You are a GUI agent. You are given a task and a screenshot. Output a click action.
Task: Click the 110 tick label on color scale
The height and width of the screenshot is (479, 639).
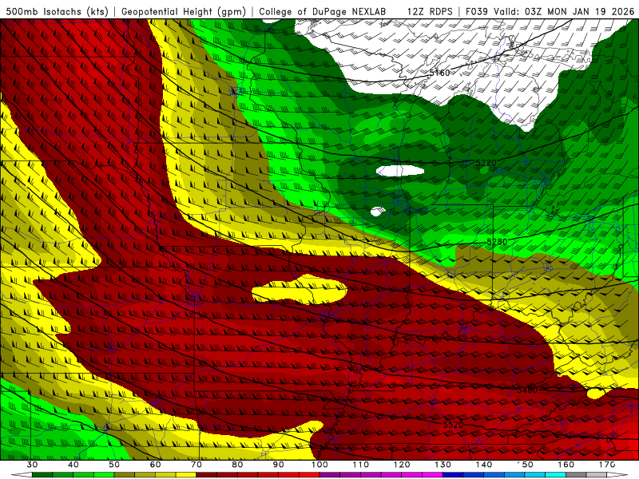(361, 465)
